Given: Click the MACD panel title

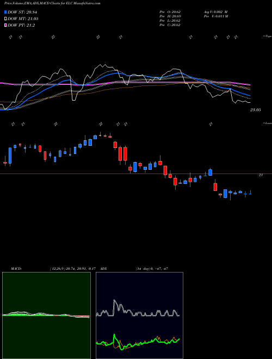Looking at the screenshot, I should [x=16, y=269].
